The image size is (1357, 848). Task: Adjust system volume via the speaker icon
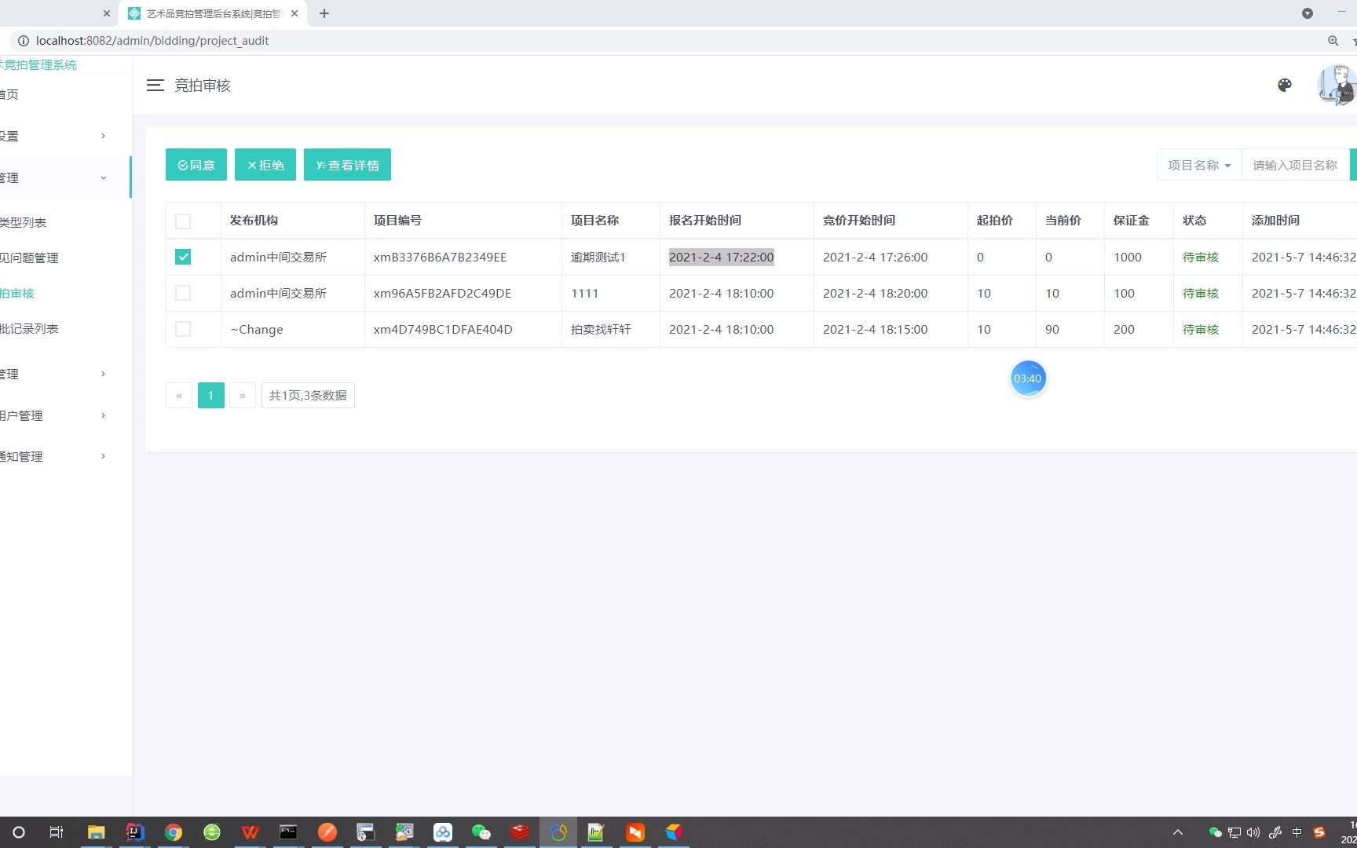1253,832
